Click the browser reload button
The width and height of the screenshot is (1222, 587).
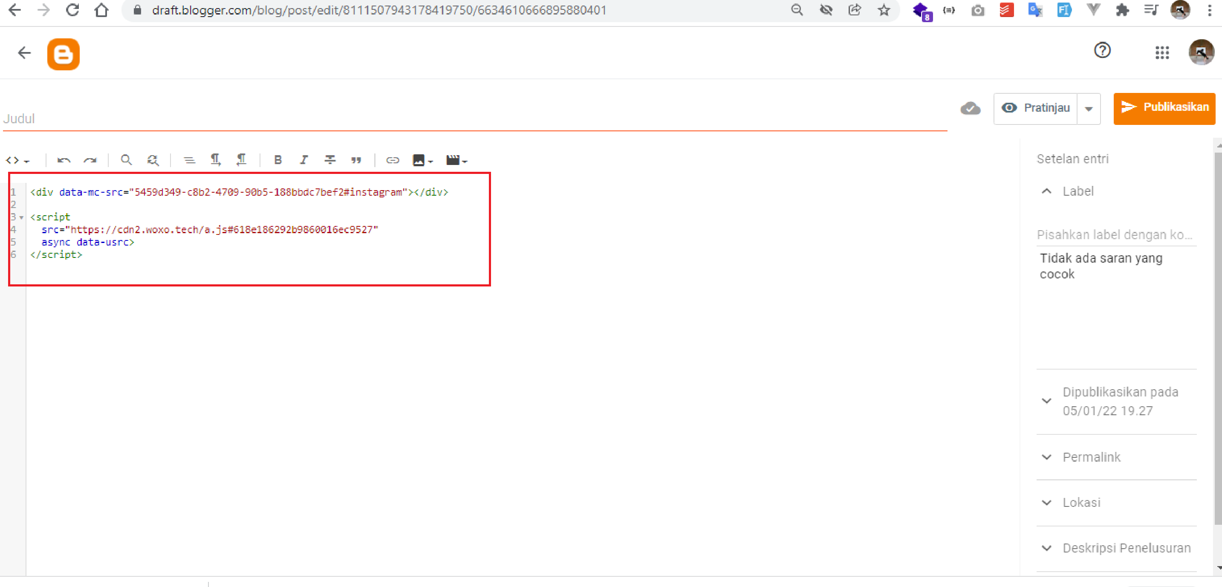(72, 10)
